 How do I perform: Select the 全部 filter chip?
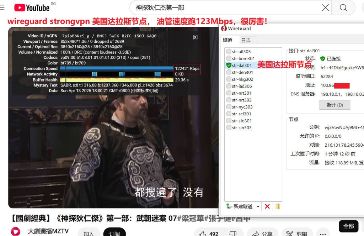tap(348, 226)
